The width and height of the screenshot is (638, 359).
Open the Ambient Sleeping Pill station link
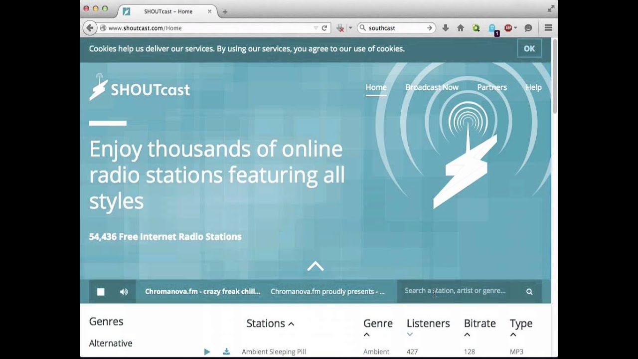pyautogui.click(x=274, y=352)
